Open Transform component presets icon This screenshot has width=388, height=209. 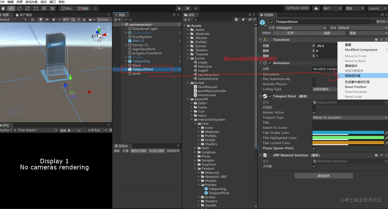[381, 40]
